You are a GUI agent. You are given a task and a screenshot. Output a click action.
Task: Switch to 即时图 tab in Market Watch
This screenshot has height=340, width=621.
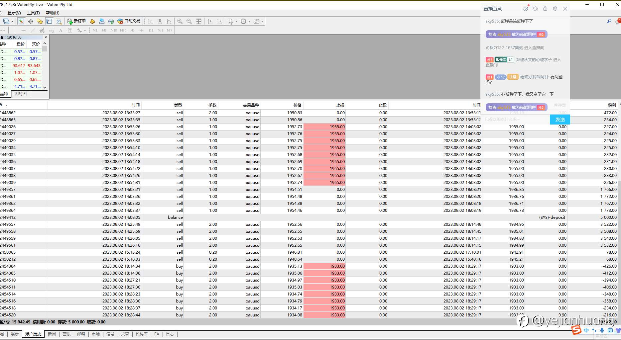tap(21, 94)
